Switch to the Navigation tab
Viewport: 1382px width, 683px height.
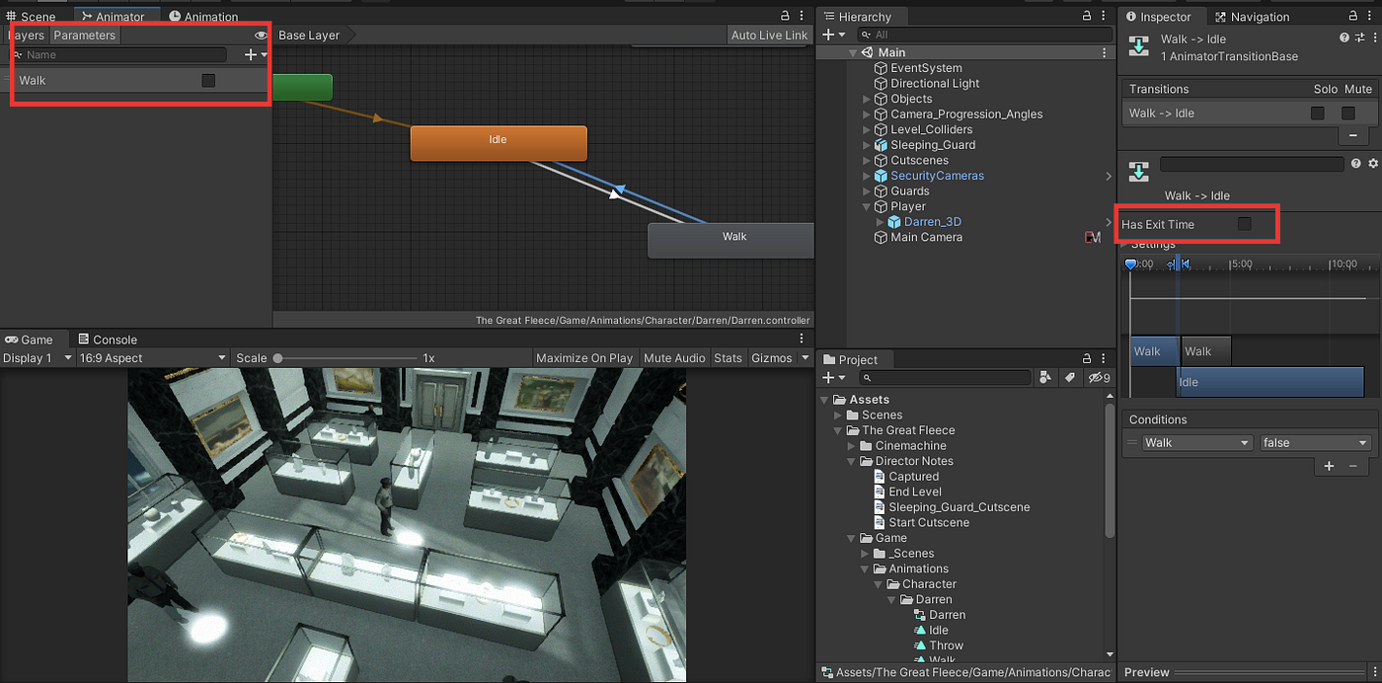1252,17
